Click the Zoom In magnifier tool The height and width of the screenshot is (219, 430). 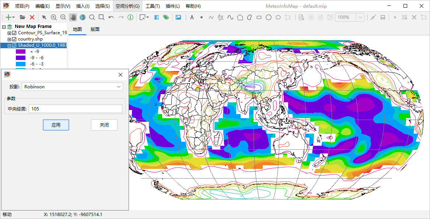[54, 17]
